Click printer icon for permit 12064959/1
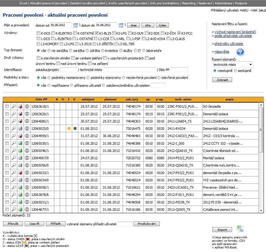 20,136
